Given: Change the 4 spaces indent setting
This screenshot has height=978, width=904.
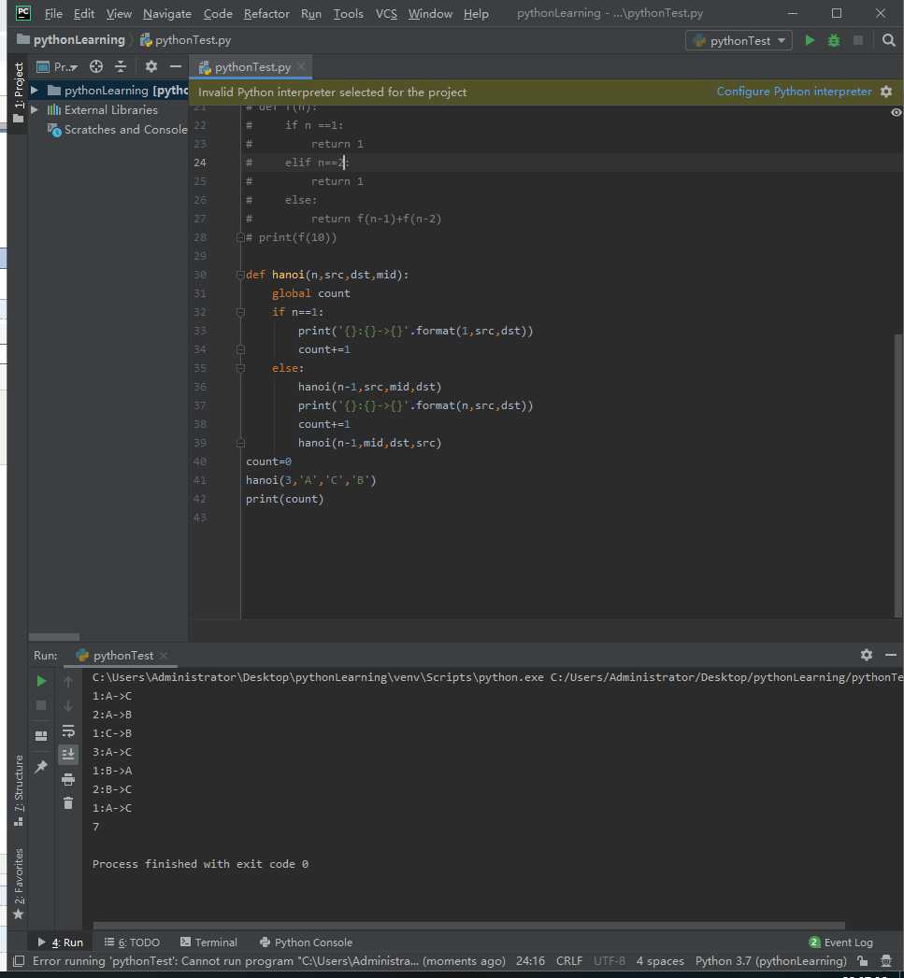Looking at the screenshot, I should 660,961.
